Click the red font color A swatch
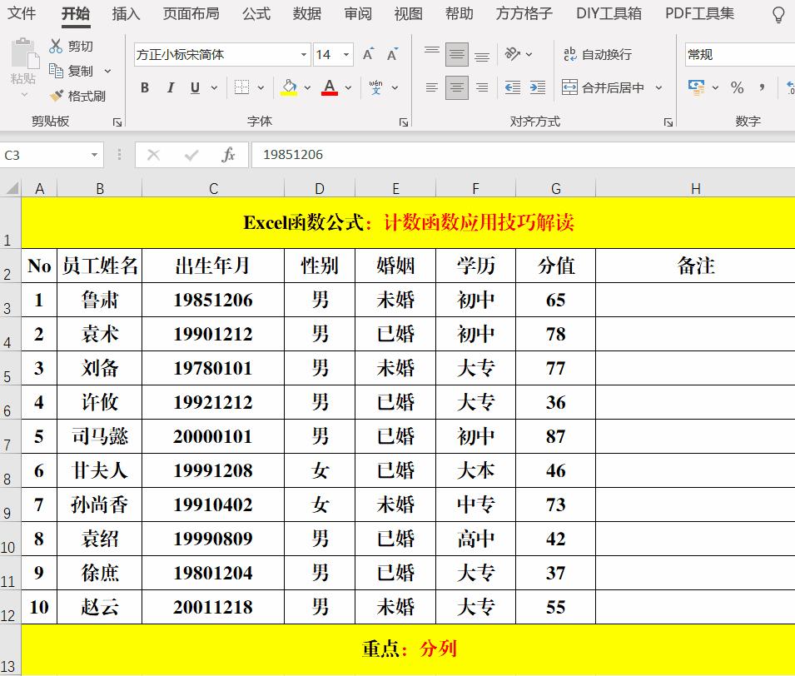 click(x=330, y=87)
